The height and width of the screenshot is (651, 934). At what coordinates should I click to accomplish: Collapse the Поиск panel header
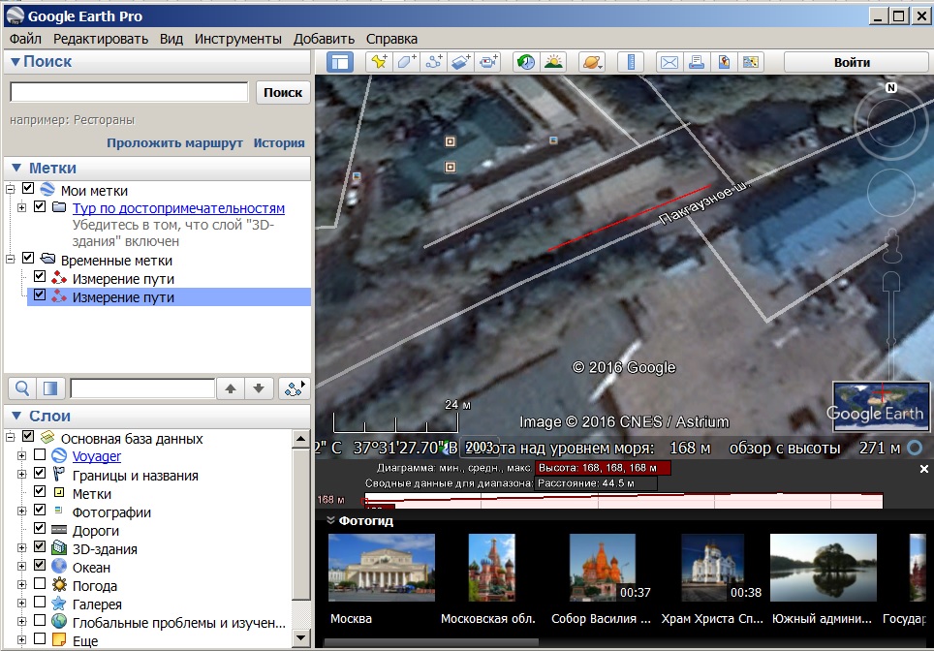pyautogui.click(x=16, y=62)
